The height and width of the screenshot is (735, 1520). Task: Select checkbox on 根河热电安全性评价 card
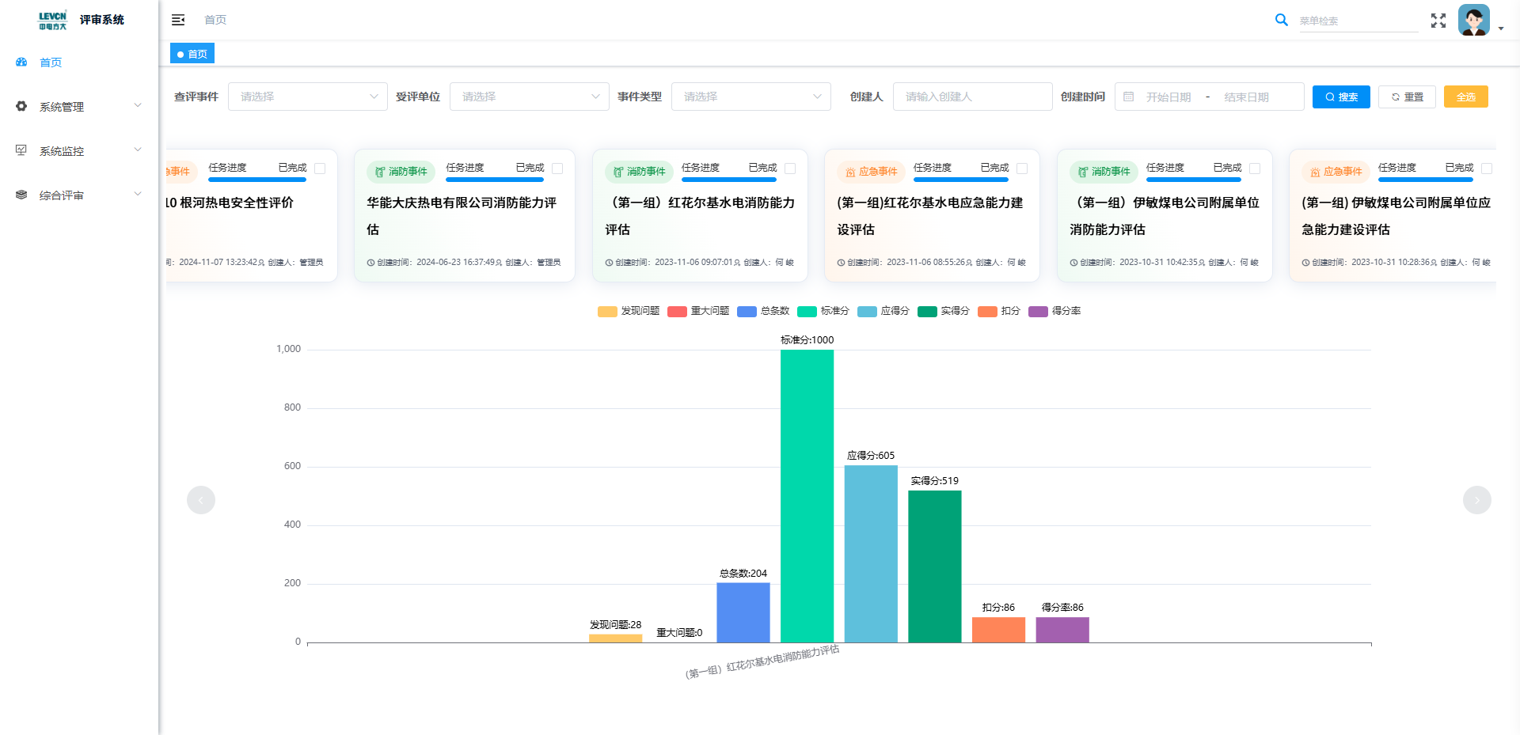coord(320,169)
